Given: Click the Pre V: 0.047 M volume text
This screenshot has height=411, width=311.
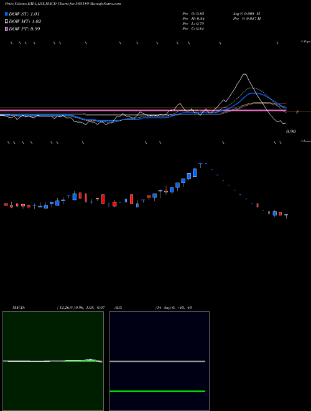Looking at the screenshot, I should pyautogui.click(x=246, y=19).
